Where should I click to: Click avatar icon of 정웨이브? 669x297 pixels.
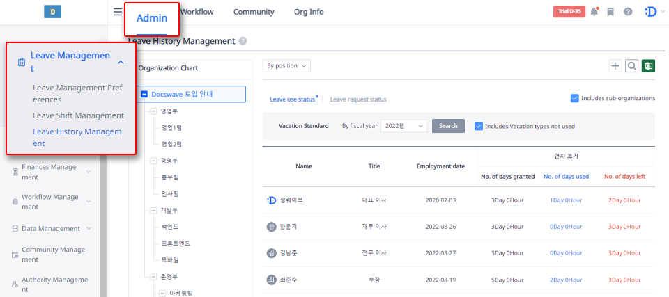[x=271, y=200]
